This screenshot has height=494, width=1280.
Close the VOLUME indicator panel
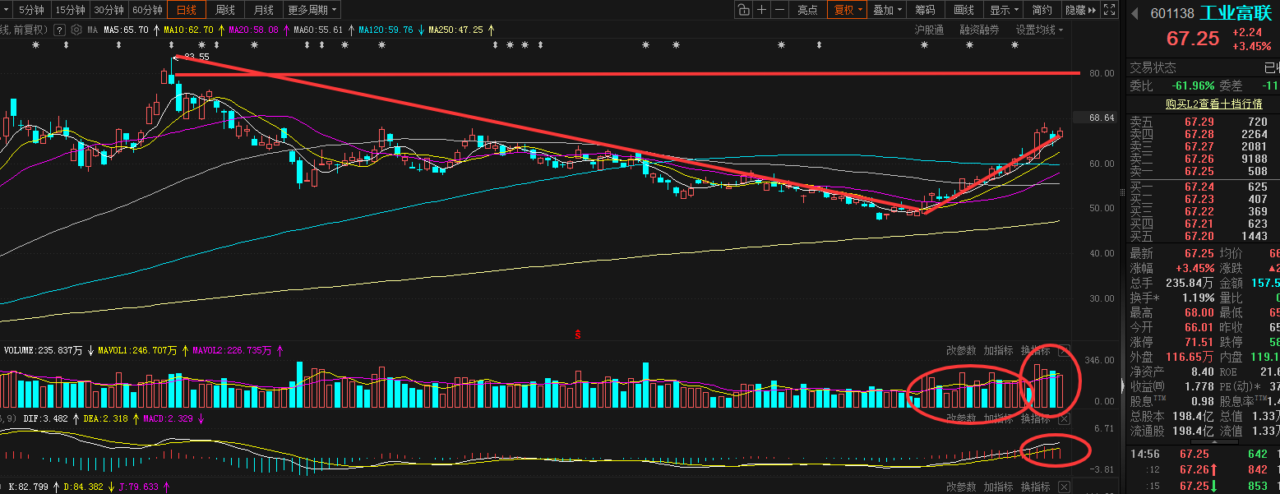click(x=1065, y=351)
